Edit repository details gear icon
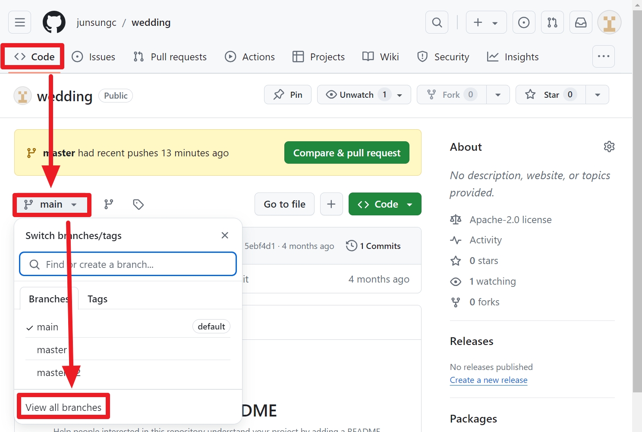Image resolution: width=642 pixels, height=432 pixels. [x=609, y=146]
